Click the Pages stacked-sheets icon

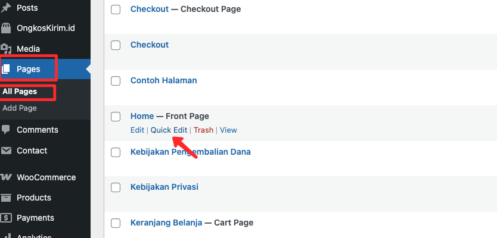[6, 69]
